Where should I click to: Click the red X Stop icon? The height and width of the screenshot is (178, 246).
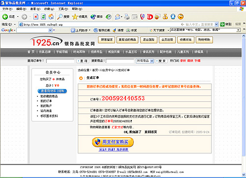(36, 17)
